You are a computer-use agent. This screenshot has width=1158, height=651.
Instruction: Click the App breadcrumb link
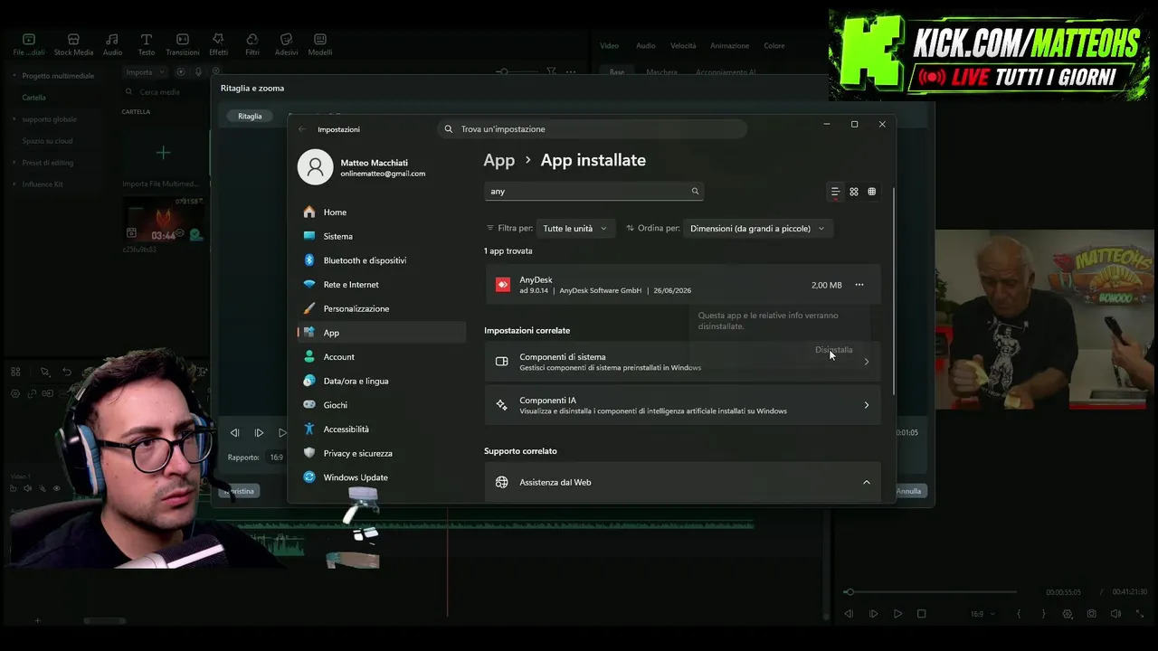[498, 161]
